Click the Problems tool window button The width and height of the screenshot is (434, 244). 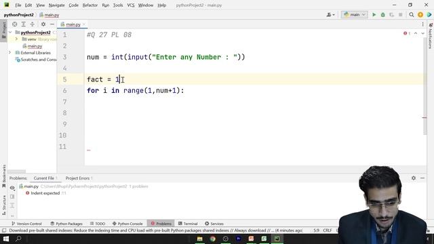tap(161, 224)
